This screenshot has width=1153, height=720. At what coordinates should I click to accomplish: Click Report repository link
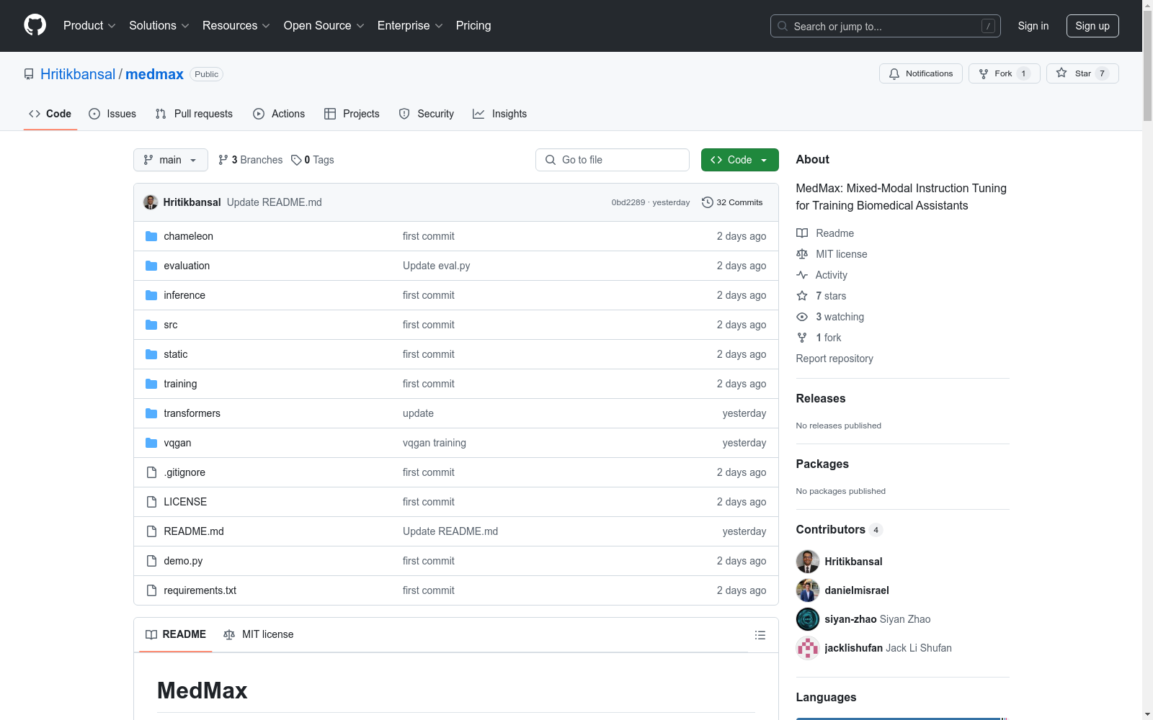834,359
